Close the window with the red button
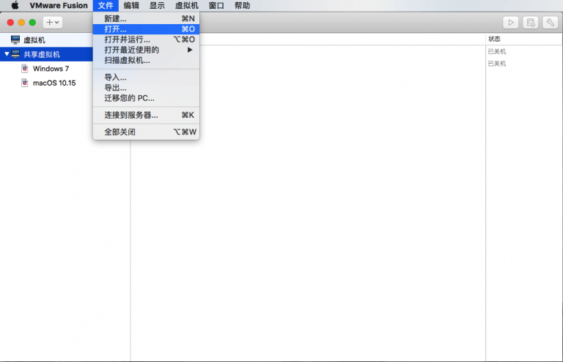 10,22
